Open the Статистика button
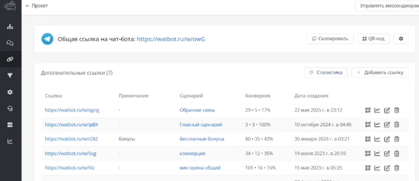The width and height of the screenshot is (419, 181). [x=325, y=73]
